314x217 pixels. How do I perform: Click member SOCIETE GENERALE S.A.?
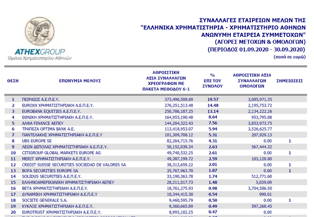click(45, 200)
